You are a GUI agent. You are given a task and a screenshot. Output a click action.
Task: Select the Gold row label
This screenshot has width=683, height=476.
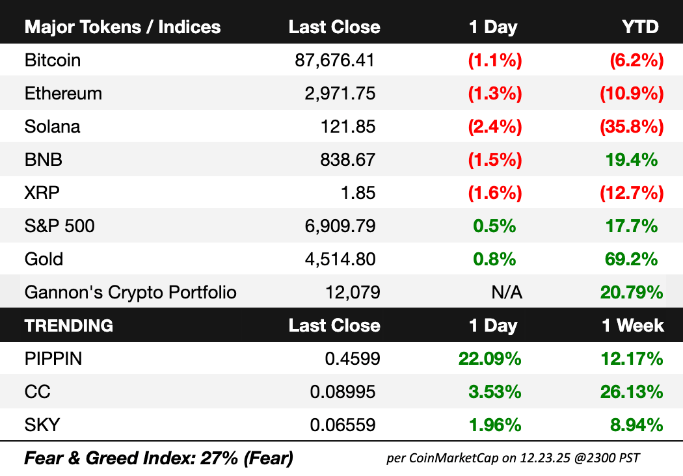click(x=44, y=259)
